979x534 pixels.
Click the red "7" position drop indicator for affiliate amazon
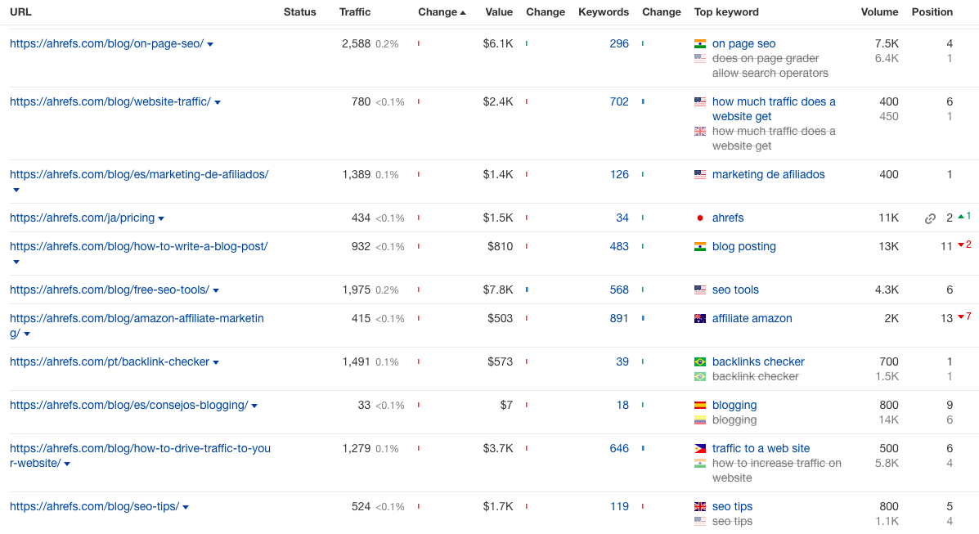coord(965,318)
